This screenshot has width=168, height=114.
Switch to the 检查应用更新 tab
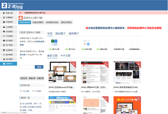[x=38, y=23]
